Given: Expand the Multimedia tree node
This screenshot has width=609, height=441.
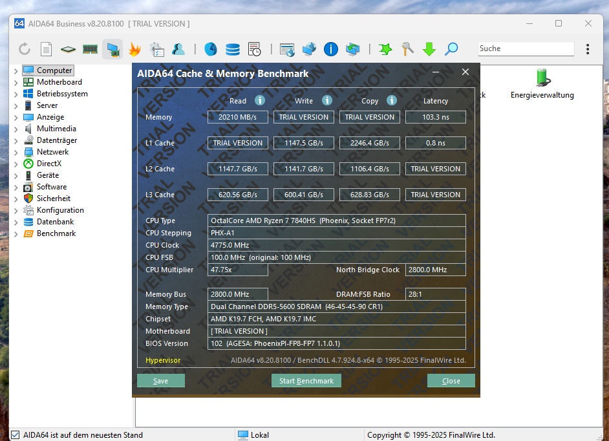Looking at the screenshot, I should (16, 129).
